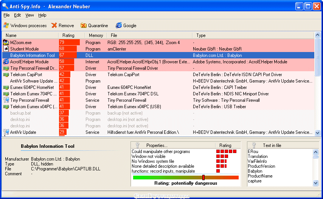The width and height of the screenshot is (323, 199).
Task: Open the File menu
Action: coord(6,15)
